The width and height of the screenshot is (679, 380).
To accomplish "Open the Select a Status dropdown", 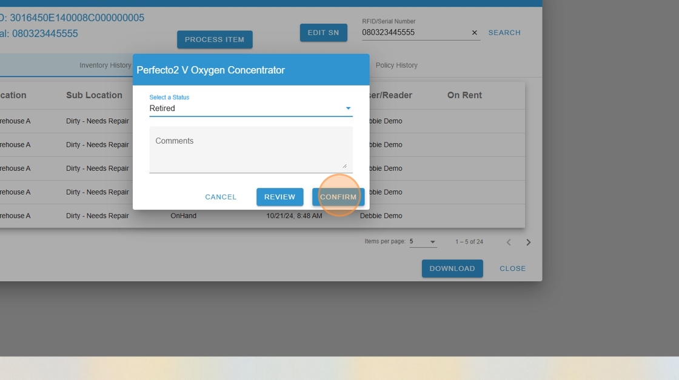I will click(251, 108).
